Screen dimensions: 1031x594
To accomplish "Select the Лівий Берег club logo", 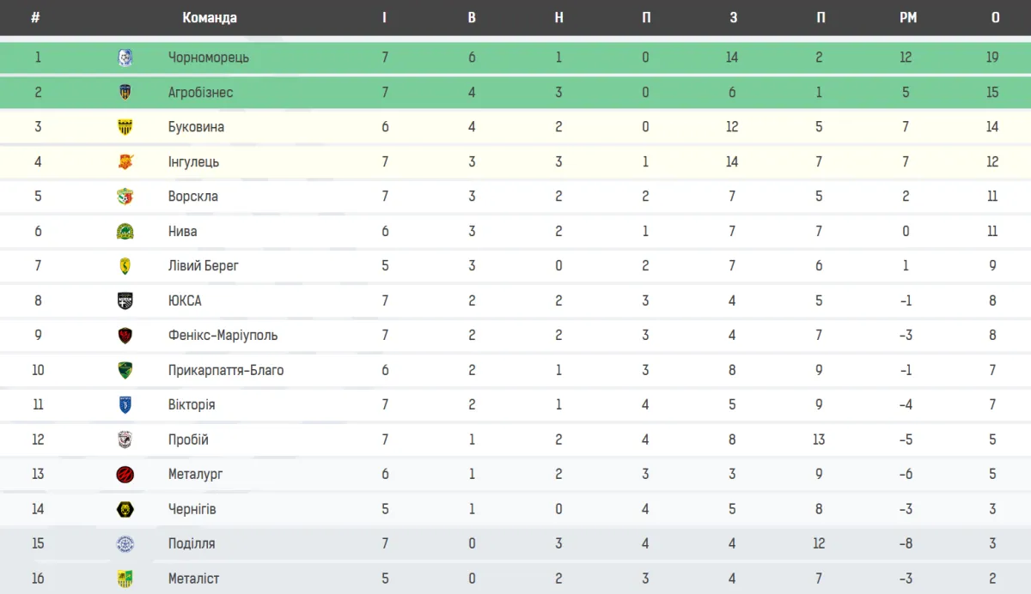I will (x=125, y=266).
